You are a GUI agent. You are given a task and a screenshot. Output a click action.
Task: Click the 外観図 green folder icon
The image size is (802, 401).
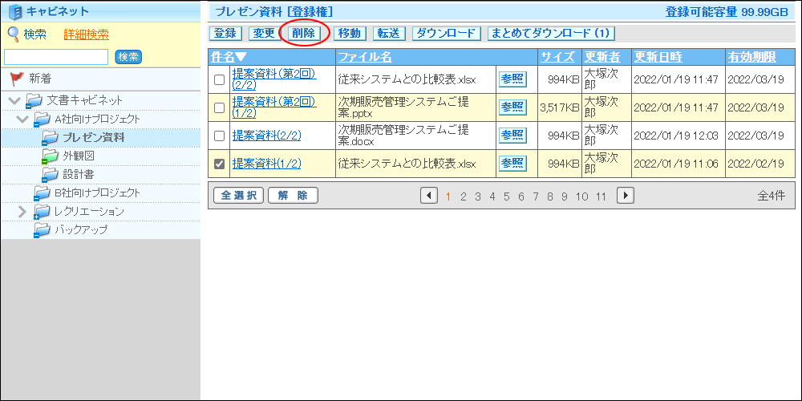click(50, 156)
